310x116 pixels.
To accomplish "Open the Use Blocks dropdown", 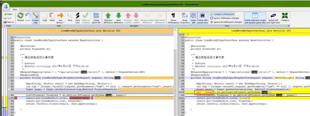I will (x=60, y=18).
